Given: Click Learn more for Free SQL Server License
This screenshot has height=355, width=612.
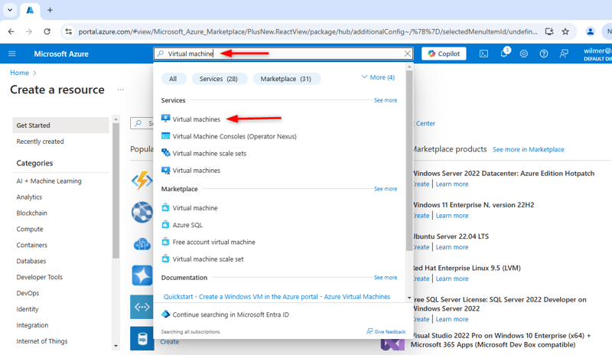Looking at the screenshot, I should pos(452,320).
